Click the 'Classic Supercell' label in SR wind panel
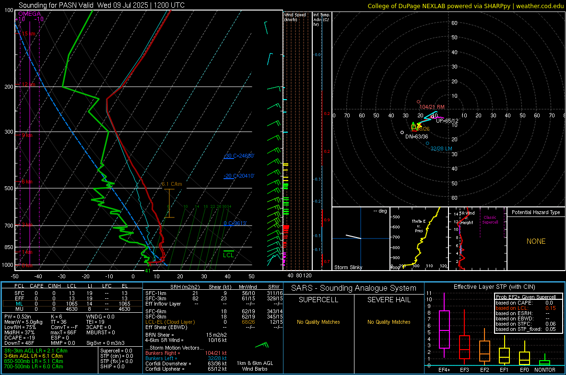The width and height of the screenshot is (566, 375). (x=490, y=220)
